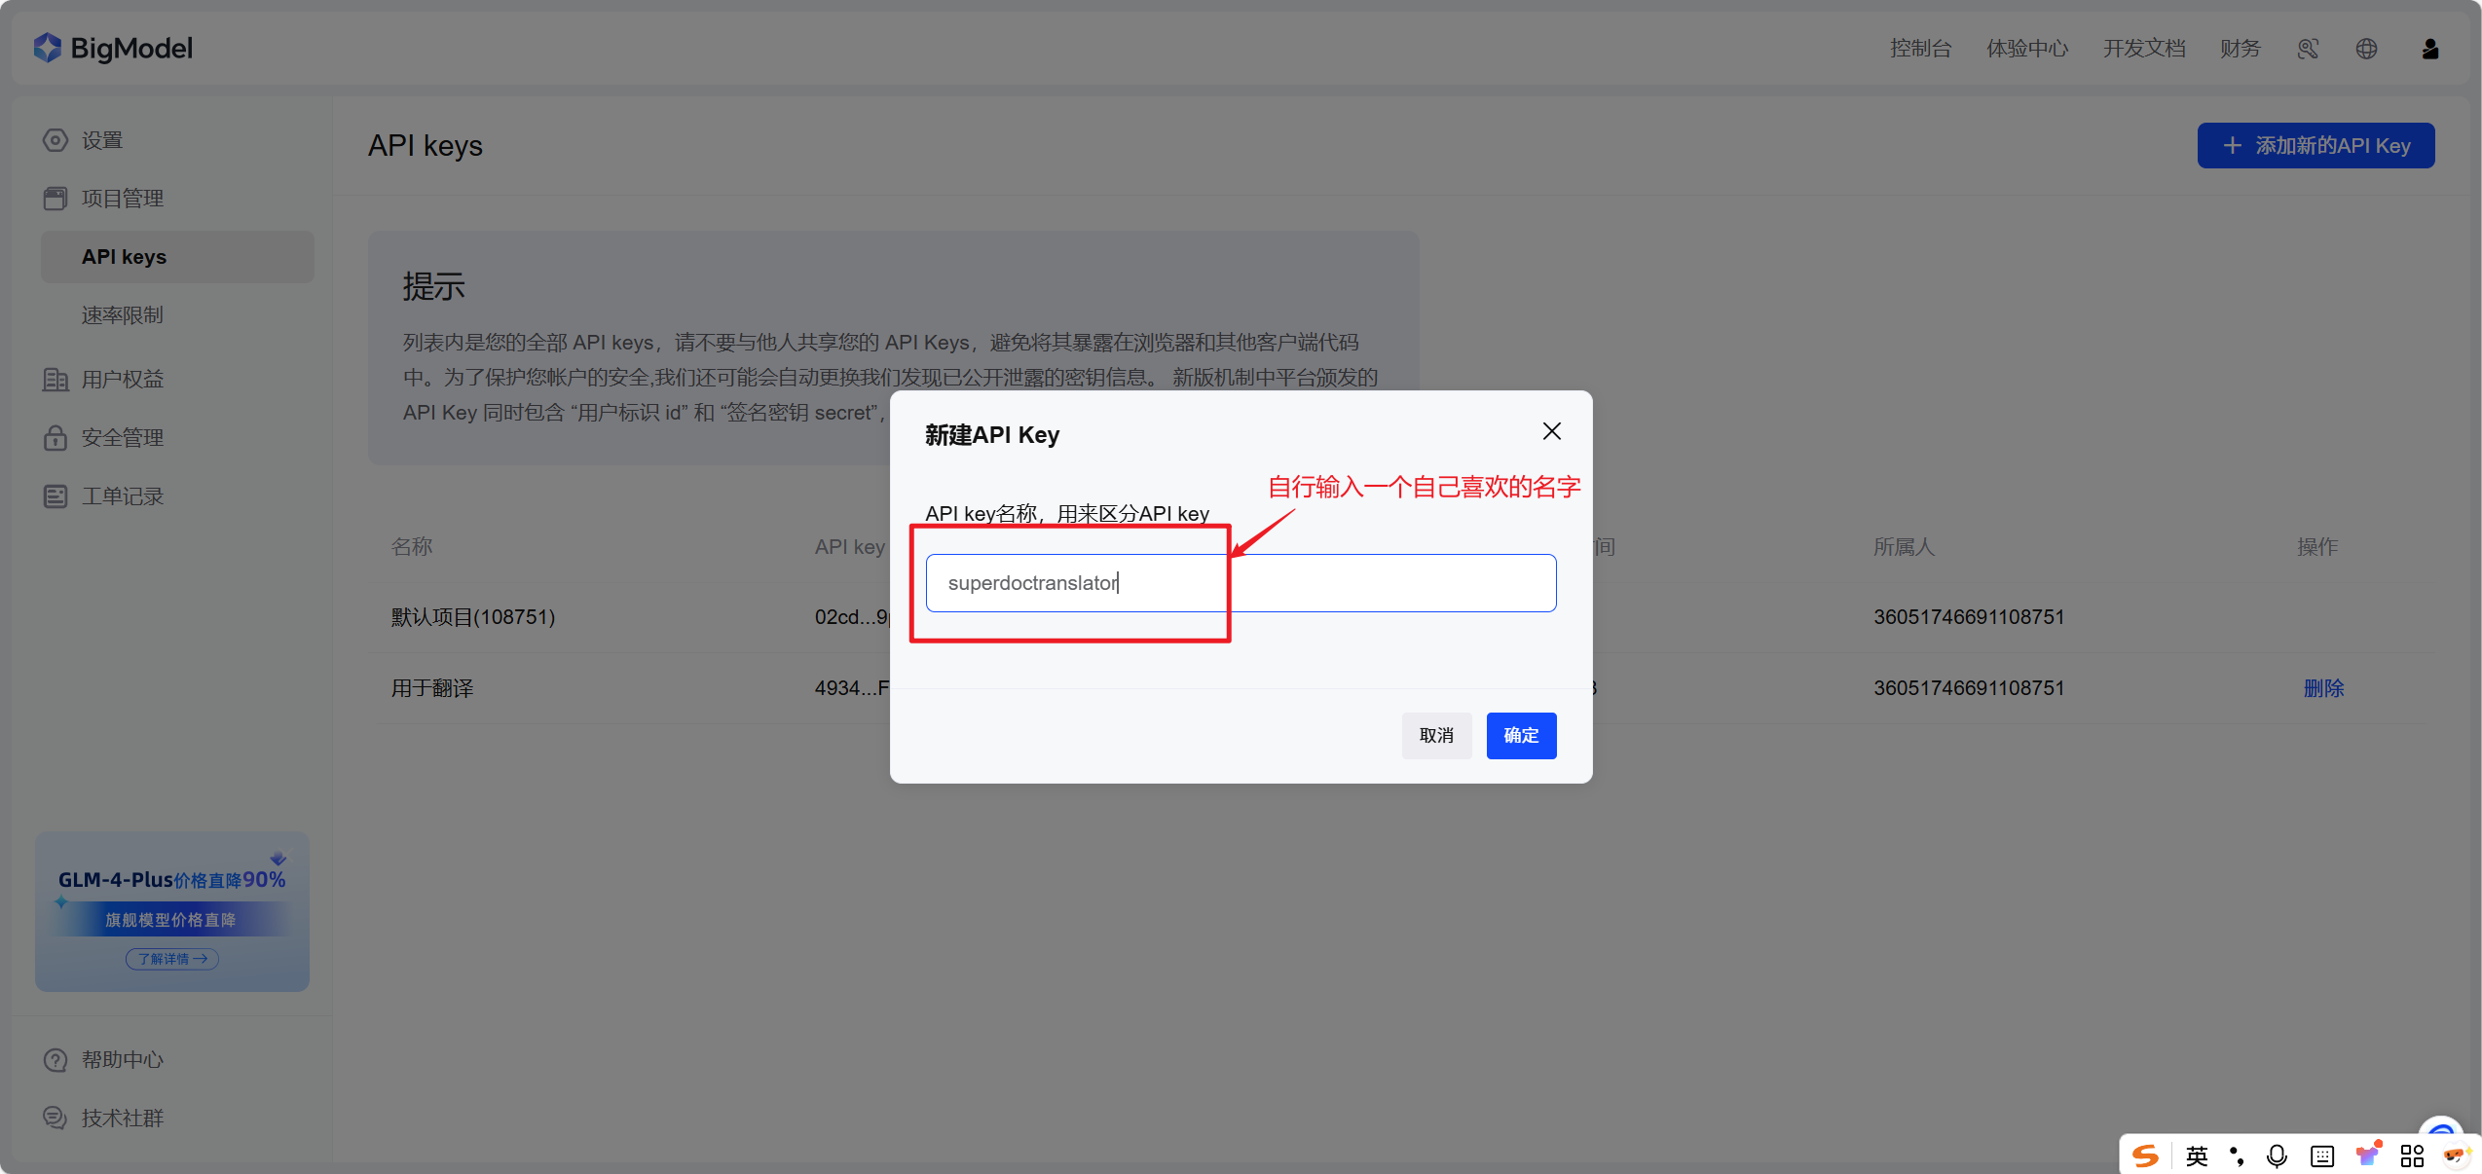
Task: Open 安全管理 in the sidebar
Action: [x=123, y=438]
